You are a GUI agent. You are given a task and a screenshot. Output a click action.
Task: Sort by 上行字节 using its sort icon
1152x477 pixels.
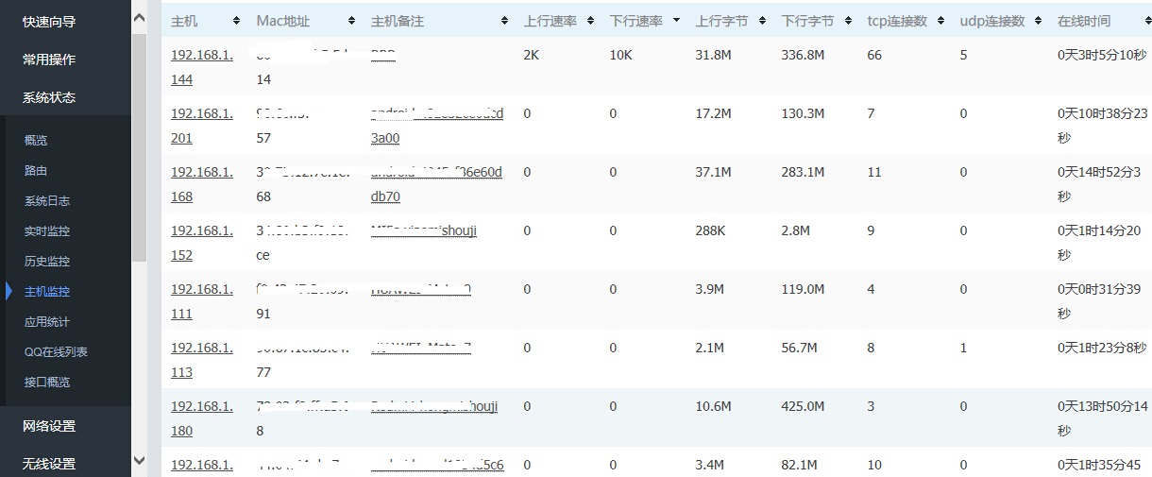[764, 21]
